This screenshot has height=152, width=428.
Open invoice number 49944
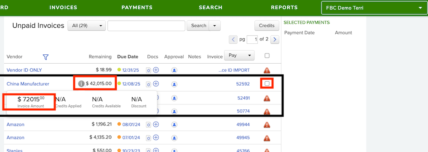coord(243,125)
